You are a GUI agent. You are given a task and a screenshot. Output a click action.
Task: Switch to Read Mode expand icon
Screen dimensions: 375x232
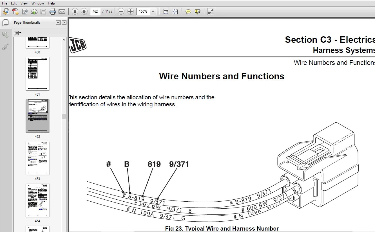(x=211, y=12)
